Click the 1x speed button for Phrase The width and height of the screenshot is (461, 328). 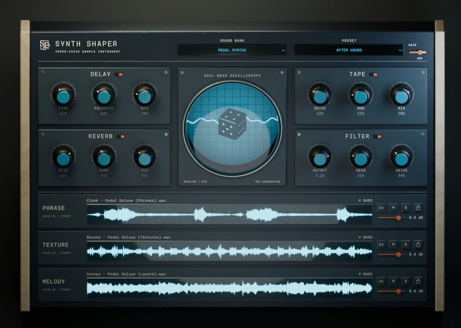[381, 207]
